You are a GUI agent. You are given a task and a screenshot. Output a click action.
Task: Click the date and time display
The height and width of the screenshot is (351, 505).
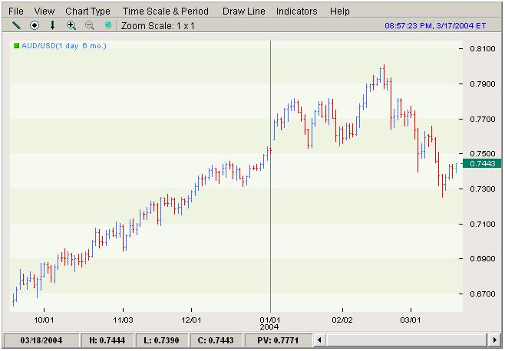pos(435,25)
